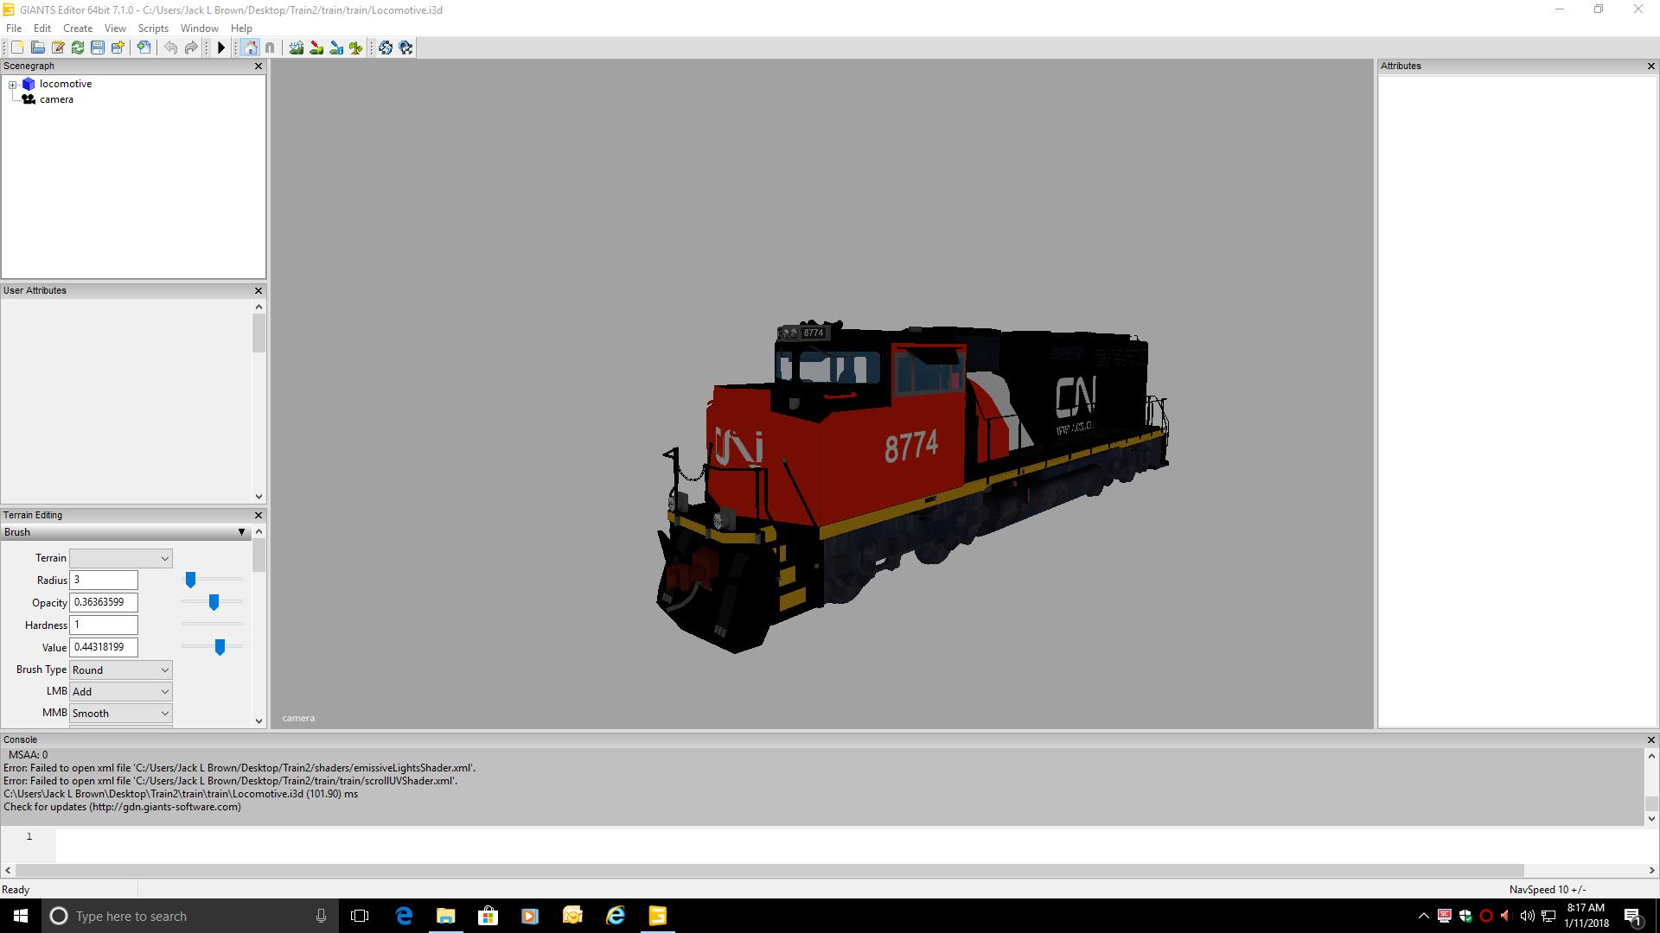The height and width of the screenshot is (933, 1660).
Task: Toggle the highlighted interactive camera mode icon
Action: pos(249,48)
